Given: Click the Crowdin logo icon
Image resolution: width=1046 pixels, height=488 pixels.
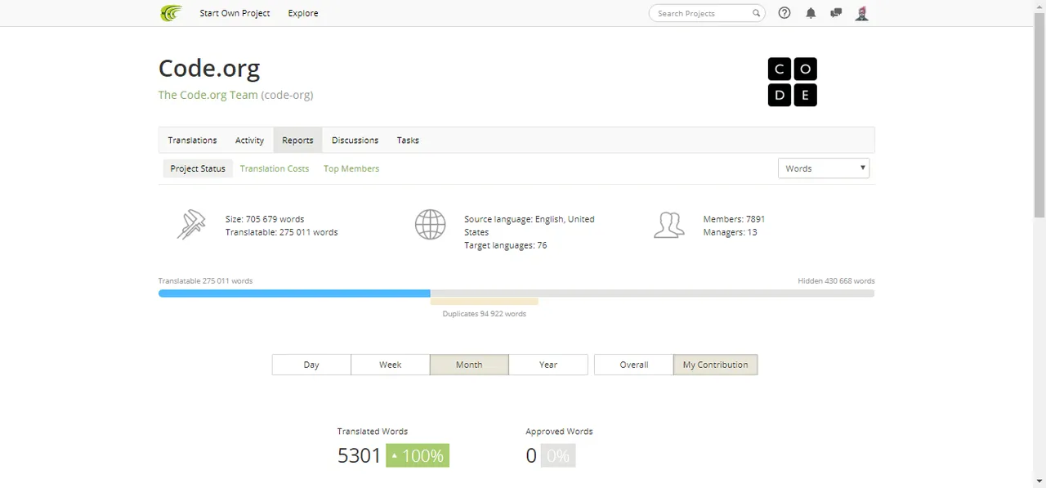Looking at the screenshot, I should (x=171, y=13).
